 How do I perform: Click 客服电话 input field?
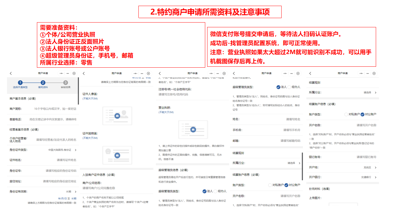pos(53,119)
